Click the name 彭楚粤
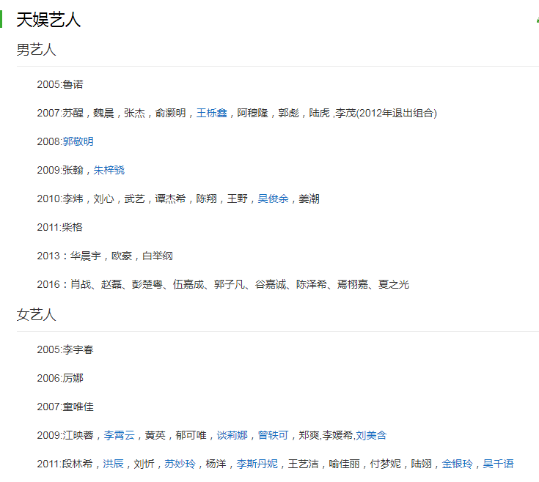This screenshot has height=482, width=539. tap(147, 284)
